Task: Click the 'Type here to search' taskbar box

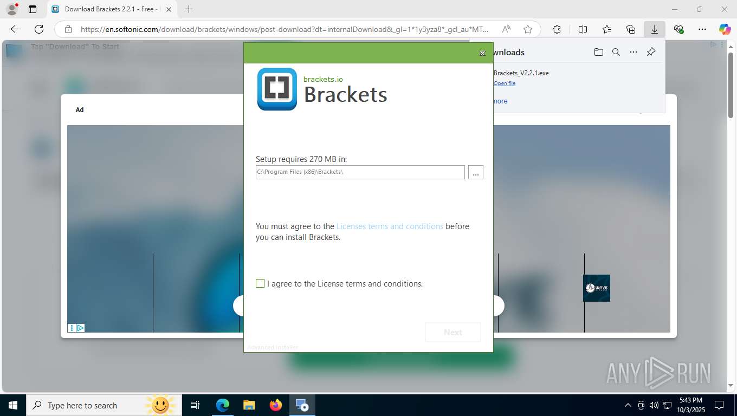Action: [104, 405]
